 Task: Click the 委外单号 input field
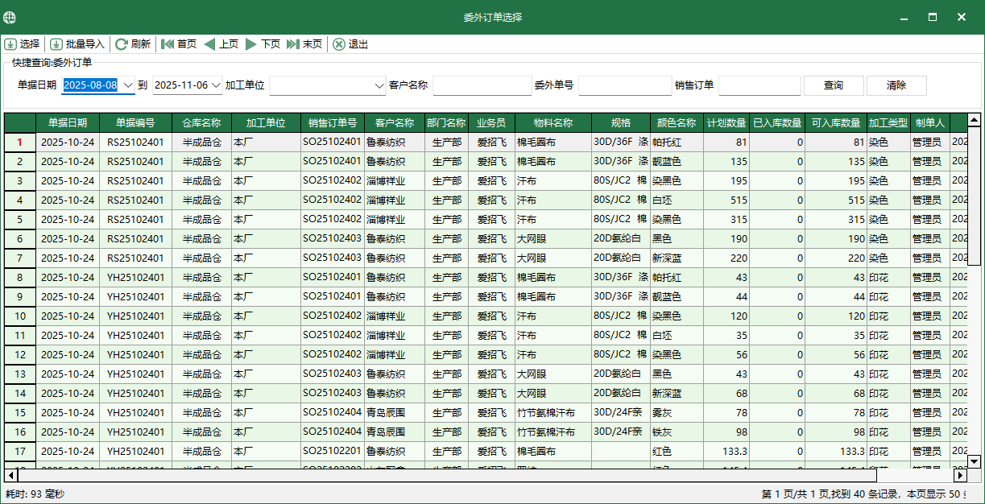625,84
